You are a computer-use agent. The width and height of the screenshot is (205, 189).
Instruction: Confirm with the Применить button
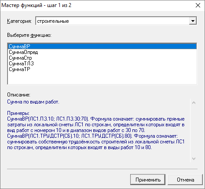148,180
